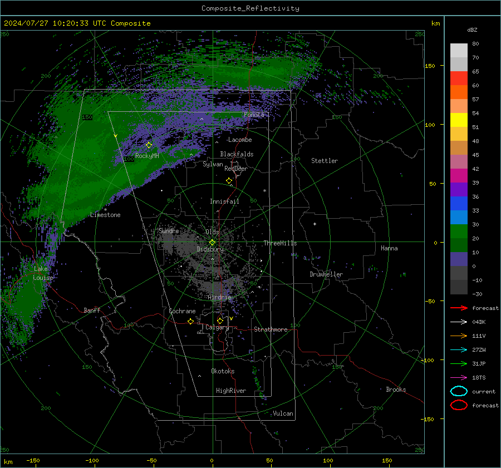Select the cyan 27ZW arrow icon
The image size is (501, 468).
(x=459, y=350)
